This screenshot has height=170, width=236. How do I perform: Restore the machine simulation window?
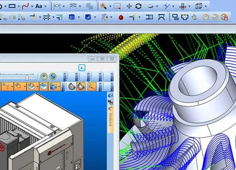[102, 59]
